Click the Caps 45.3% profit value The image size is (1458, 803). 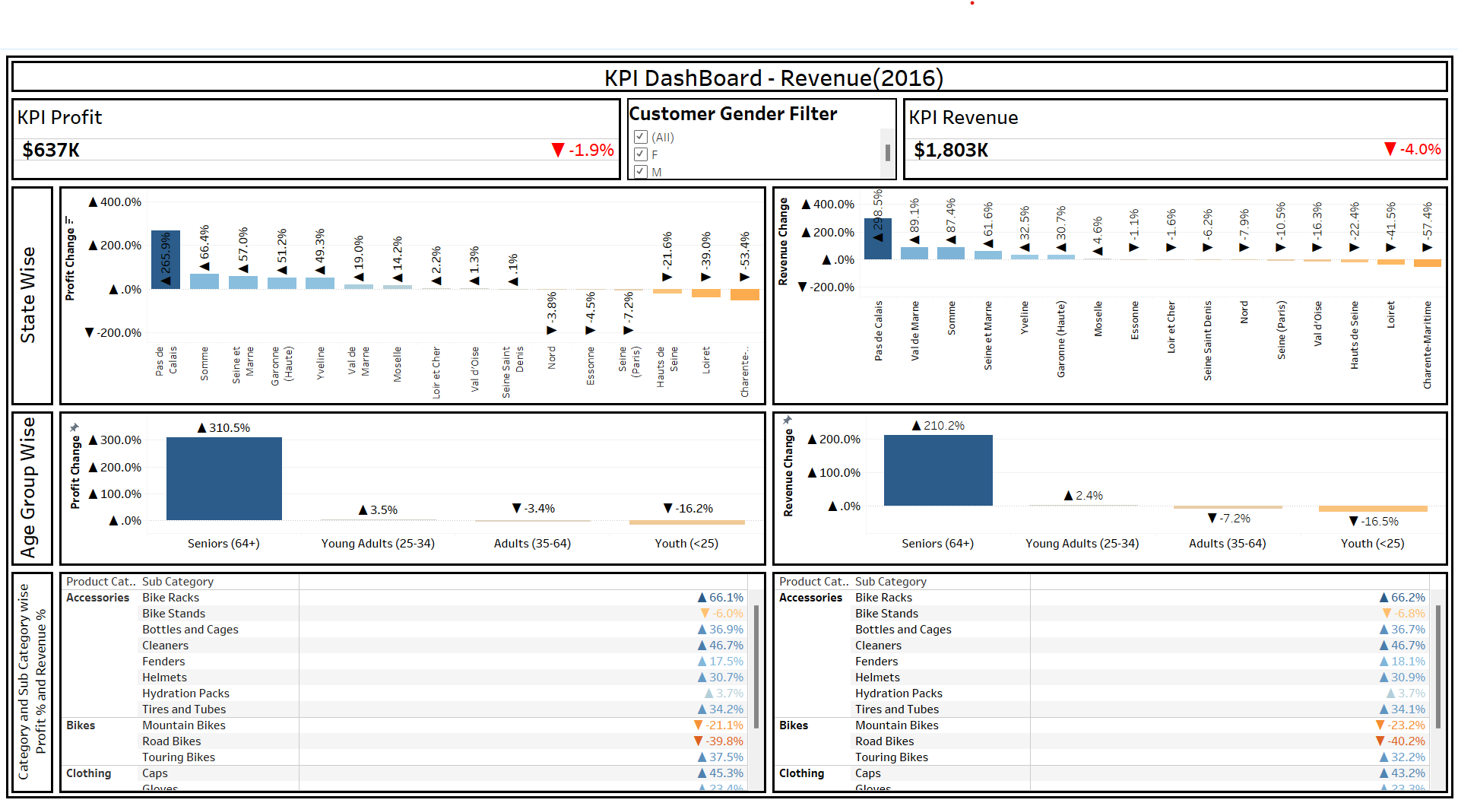[721, 773]
